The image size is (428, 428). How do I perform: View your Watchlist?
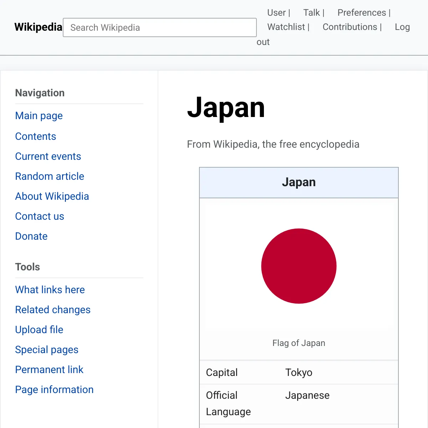coord(286,27)
